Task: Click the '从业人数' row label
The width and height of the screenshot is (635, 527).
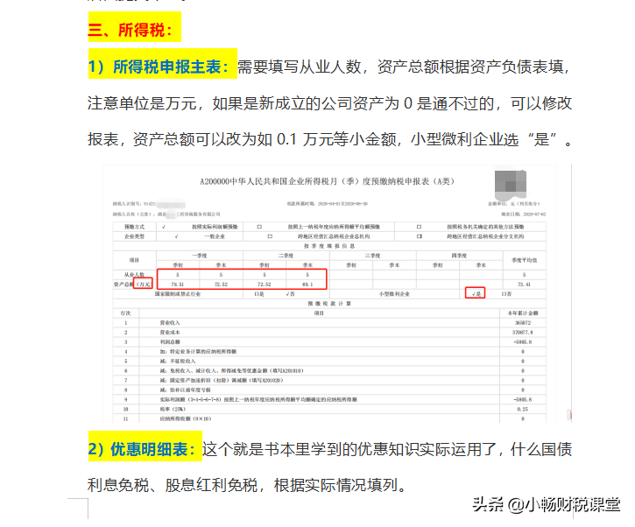Action: point(135,275)
